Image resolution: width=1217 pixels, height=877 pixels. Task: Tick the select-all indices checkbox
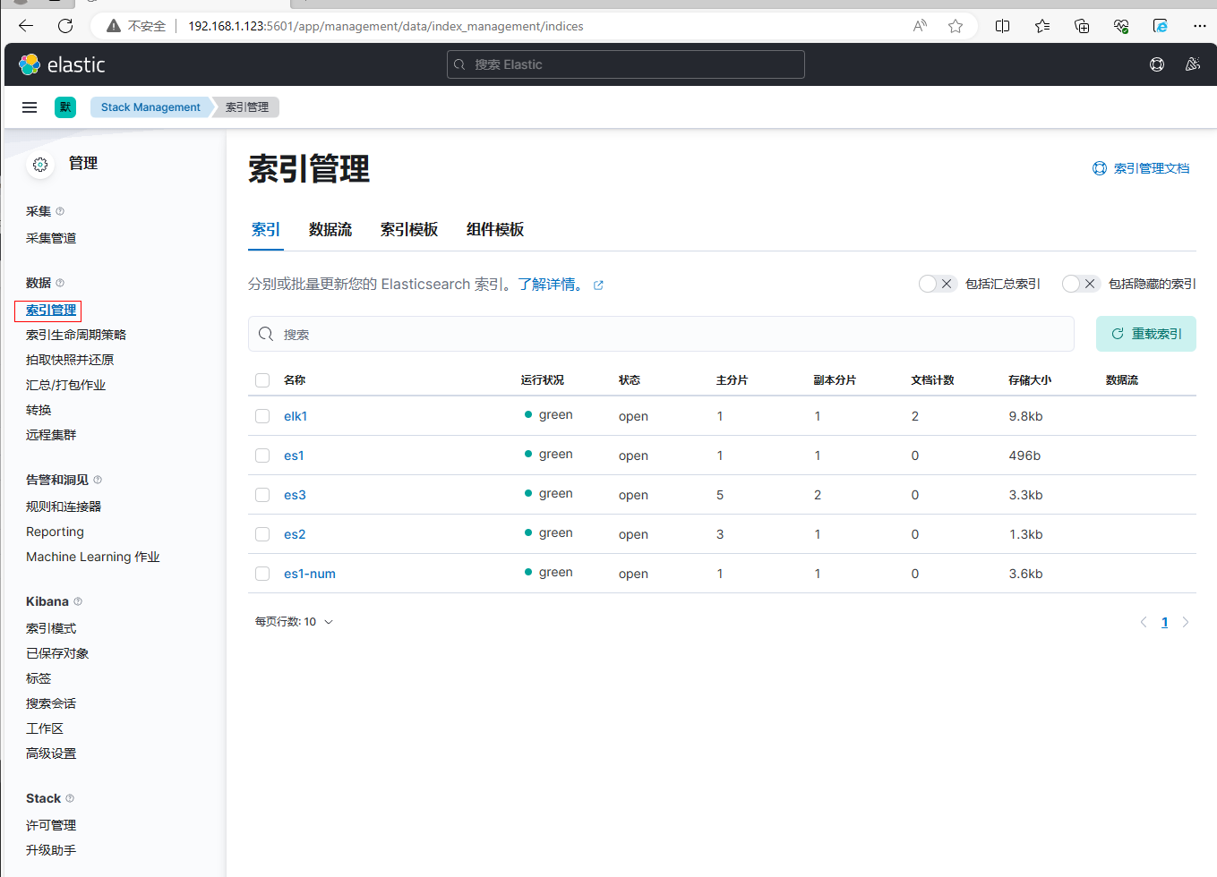tap(262, 380)
